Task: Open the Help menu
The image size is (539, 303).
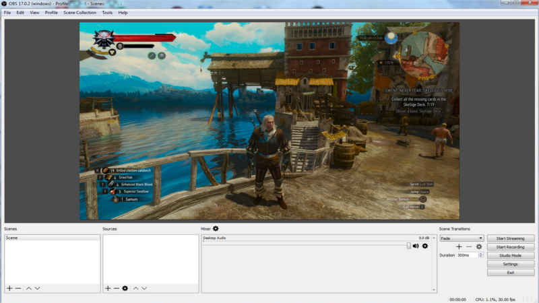Action: 123,13
